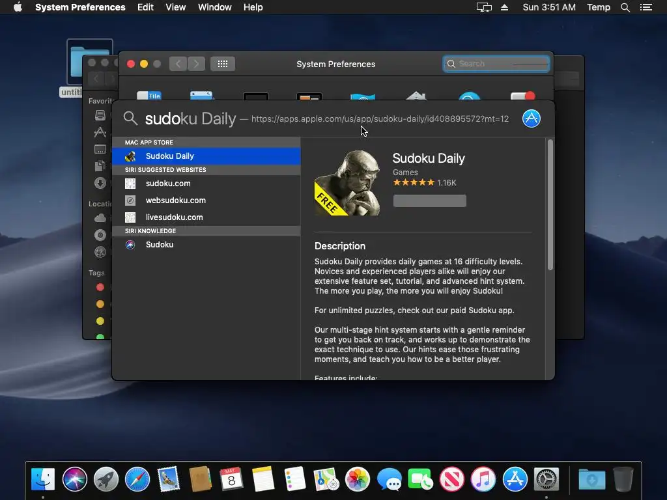Screen dimensions: 667x500
Task: Click the Sudoku Daily app icon thumbnail
Action: coord(347,183)
